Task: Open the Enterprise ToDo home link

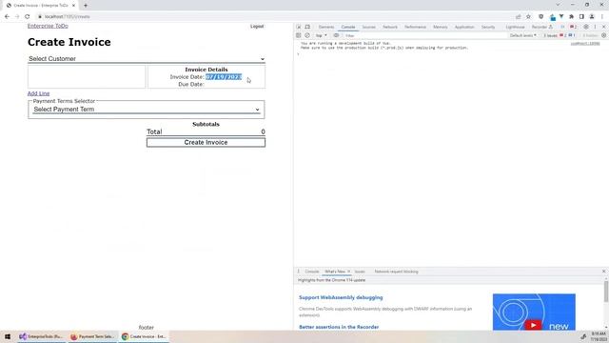Action: click(48, 26)
